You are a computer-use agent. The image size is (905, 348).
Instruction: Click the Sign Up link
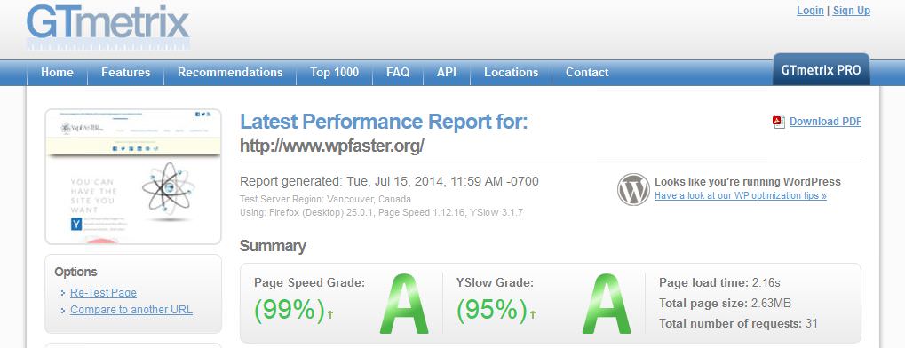(x=852, y=11)
